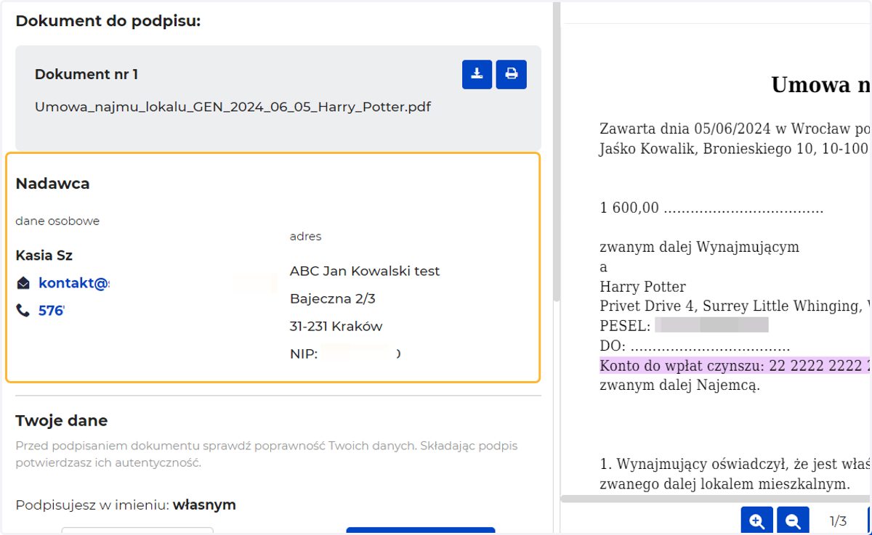Click the 'Twoje dane' heading
872x535 pixels.
coord(62,420)
